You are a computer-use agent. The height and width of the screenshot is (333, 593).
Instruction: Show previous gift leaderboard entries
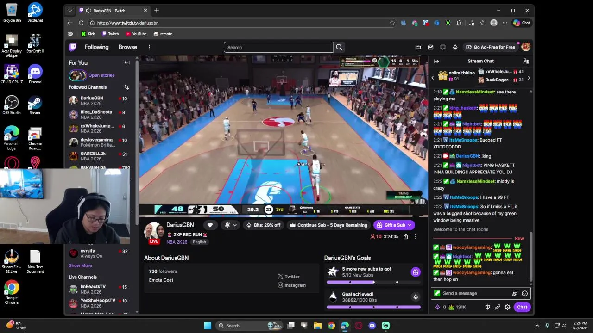coord(433,78)
